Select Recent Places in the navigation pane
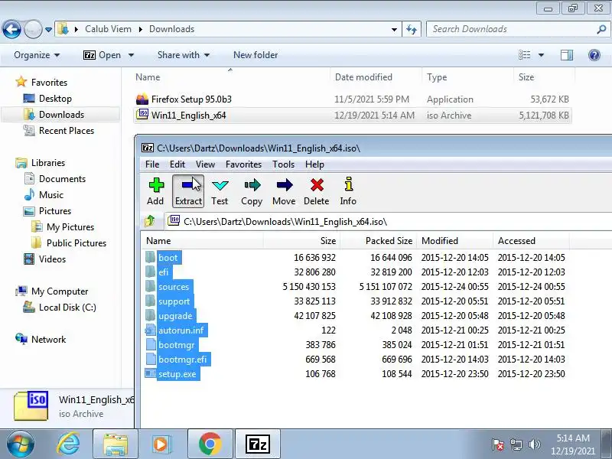The width and height of the screenshot is (612, 459). tap(67, 130)
